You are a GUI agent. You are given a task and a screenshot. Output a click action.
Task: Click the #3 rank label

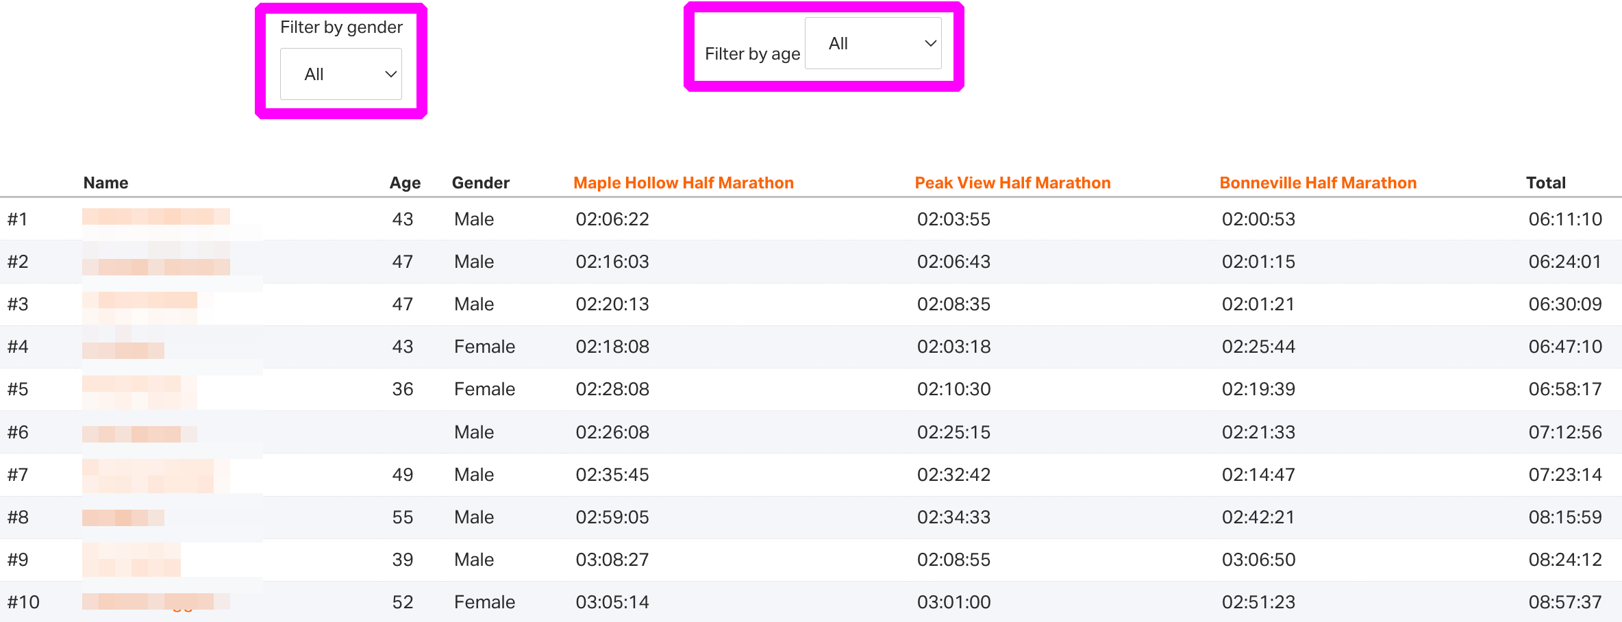tap(18, 304)
